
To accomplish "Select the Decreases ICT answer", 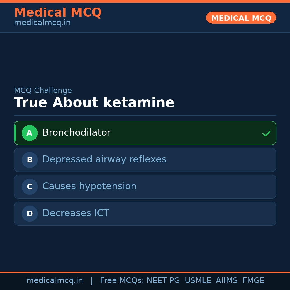I will [x=76, y=213].
